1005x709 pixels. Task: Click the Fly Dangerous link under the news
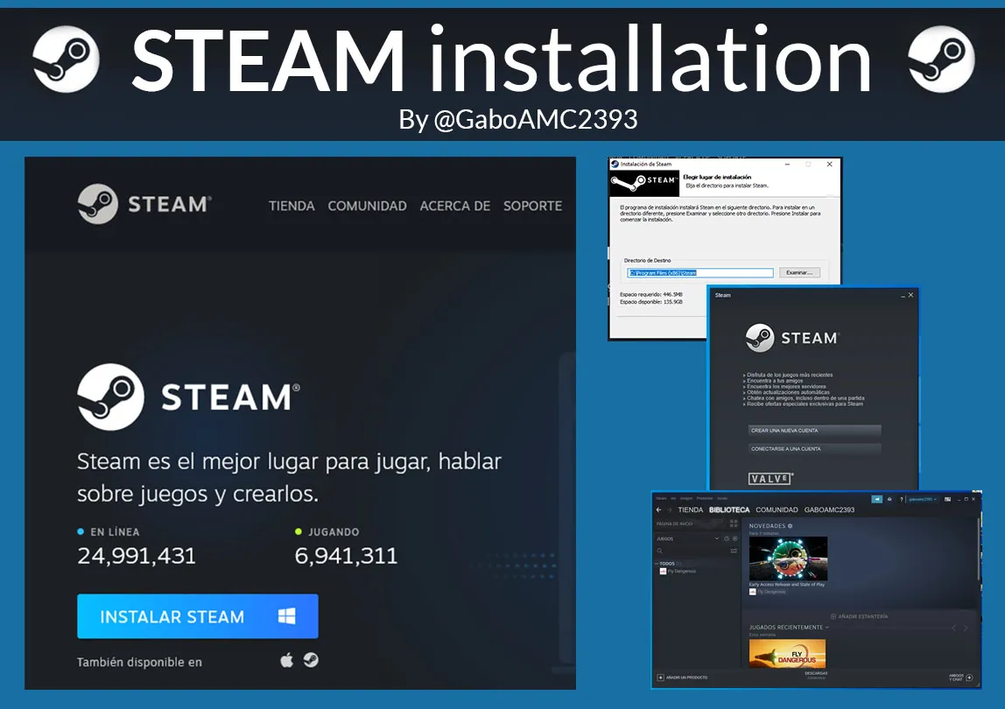point(767,592)
